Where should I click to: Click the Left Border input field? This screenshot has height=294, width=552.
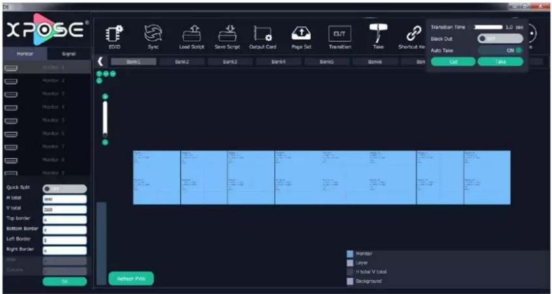click(65, 240)
